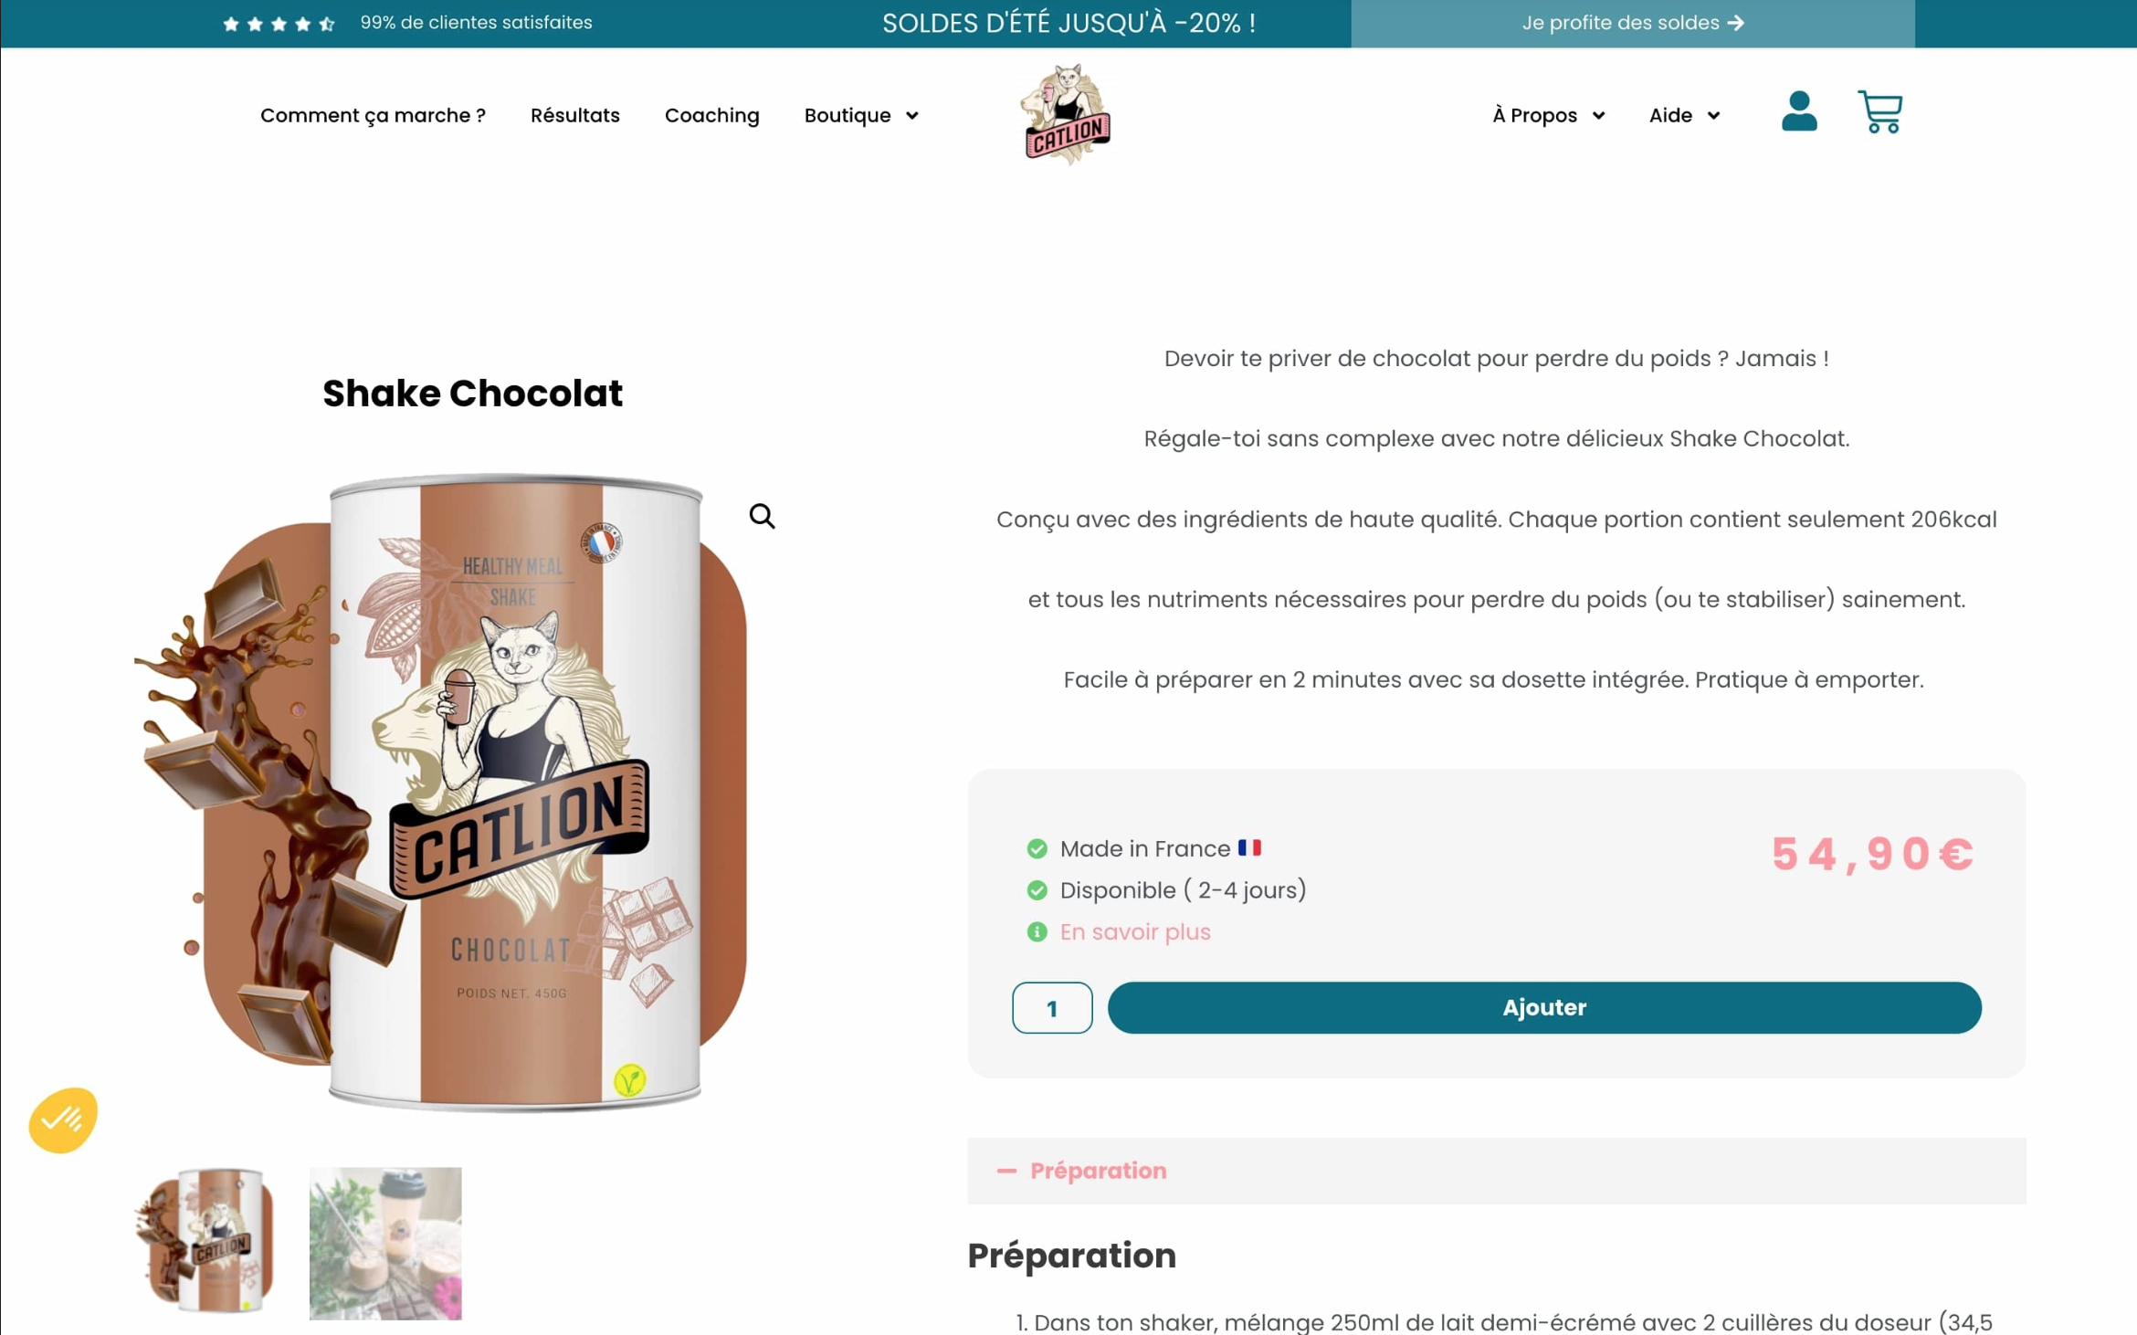Click the quantity input field
The width and height of the screenshot is (2137, 1335).
click(x=1051, y=1007)
